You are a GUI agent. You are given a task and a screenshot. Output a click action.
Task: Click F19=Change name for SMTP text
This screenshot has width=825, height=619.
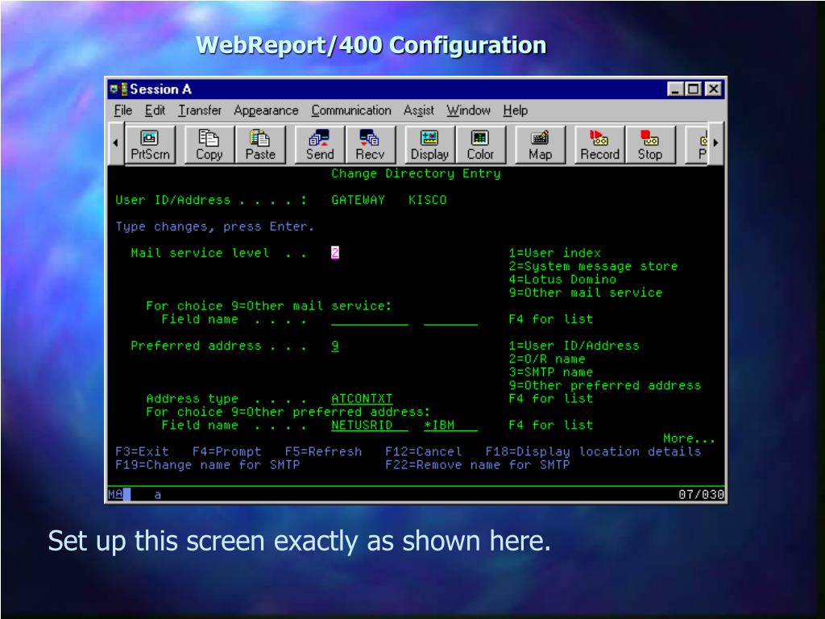pos(208,465)
